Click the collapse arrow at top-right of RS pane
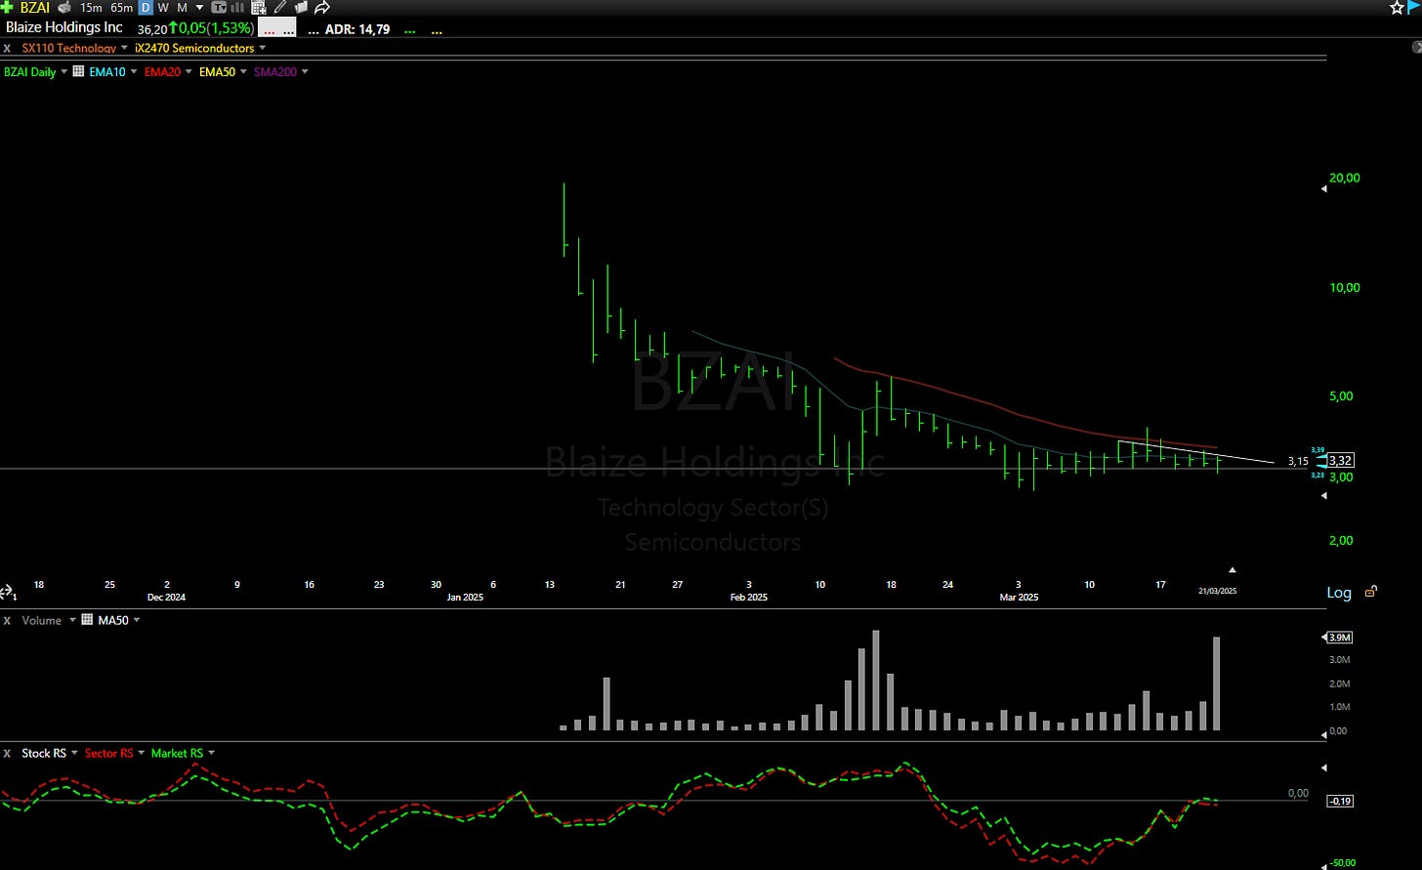The image size is (1422, 870). coord(1323,766)
